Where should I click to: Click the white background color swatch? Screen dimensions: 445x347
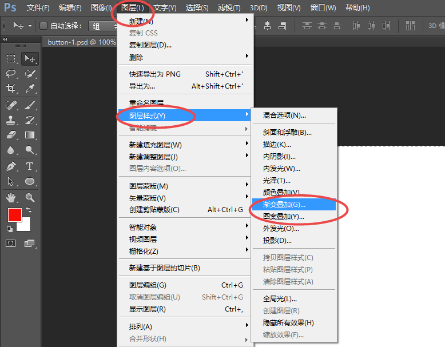tap(26, 226)
